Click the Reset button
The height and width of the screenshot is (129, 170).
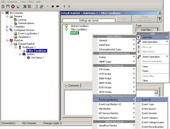pyautogui.click(x=144, y=17)
